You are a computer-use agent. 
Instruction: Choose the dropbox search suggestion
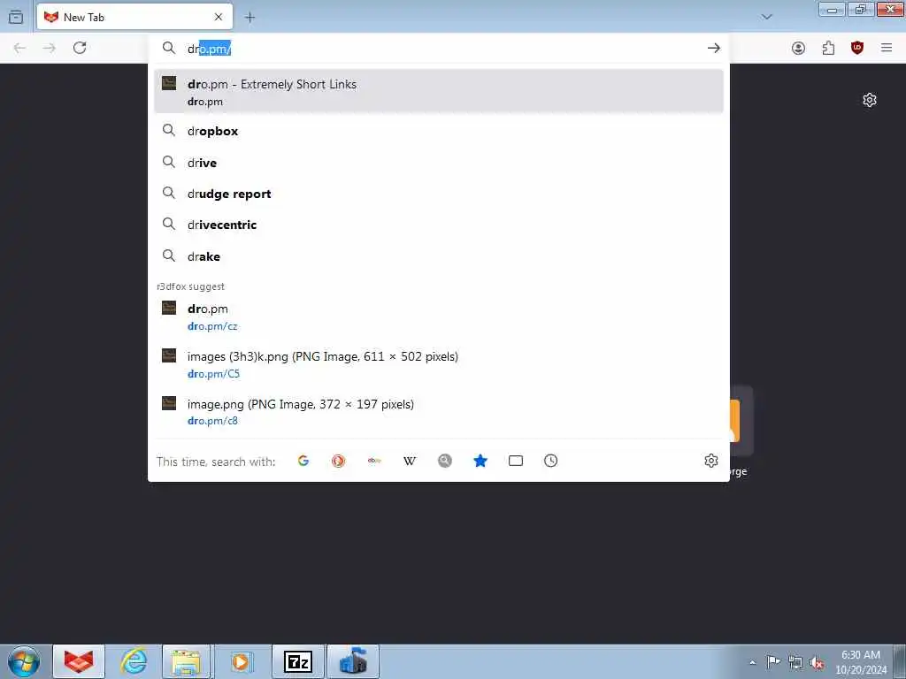pyautogui.click(x=439, y=131)
